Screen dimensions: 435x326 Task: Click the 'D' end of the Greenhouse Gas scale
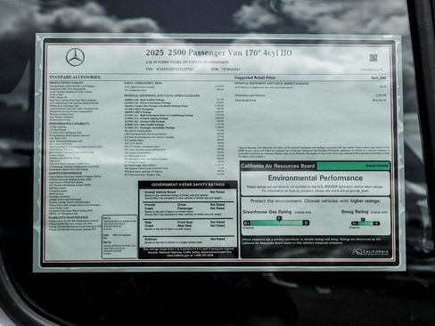click(x=306, y=223)
